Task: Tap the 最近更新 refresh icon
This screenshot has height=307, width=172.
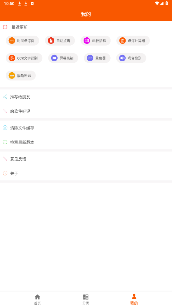Action: pyautogui.click(x=5, y=27)
